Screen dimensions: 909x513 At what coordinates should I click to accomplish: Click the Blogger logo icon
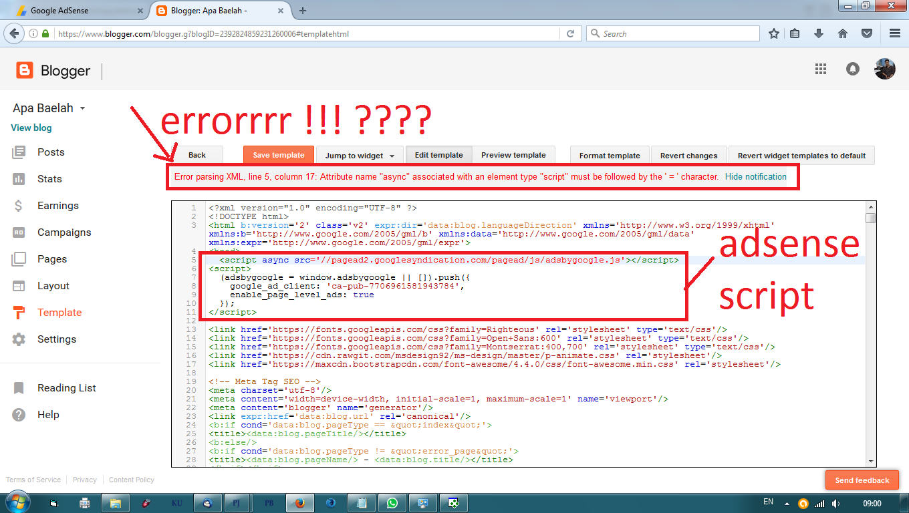(25, 70)
